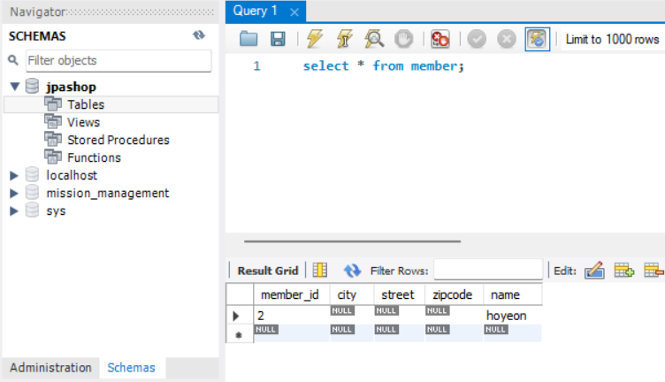
Task: Save the script with the floppy disk icon
Action: point(278,39)
